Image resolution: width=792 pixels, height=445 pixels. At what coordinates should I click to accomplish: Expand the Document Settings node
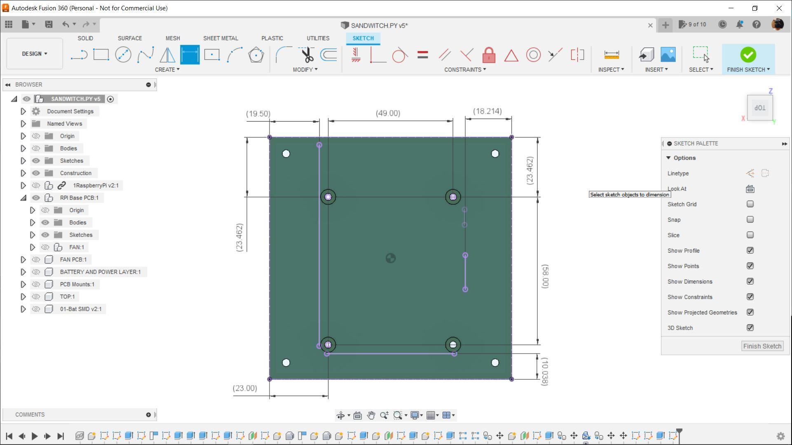tap(23, 111)
